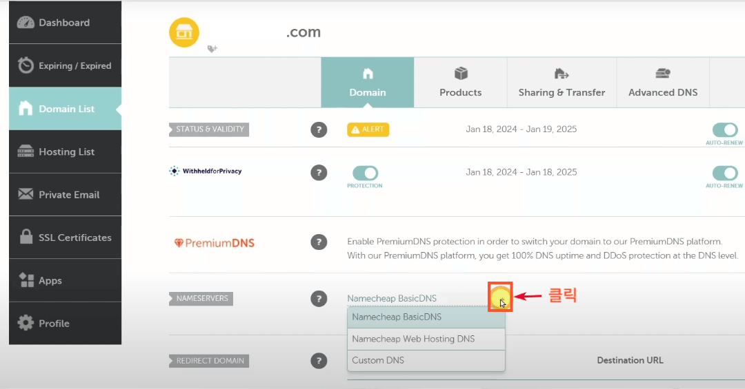Click the Dashboard gauge icon

(26, 22)
